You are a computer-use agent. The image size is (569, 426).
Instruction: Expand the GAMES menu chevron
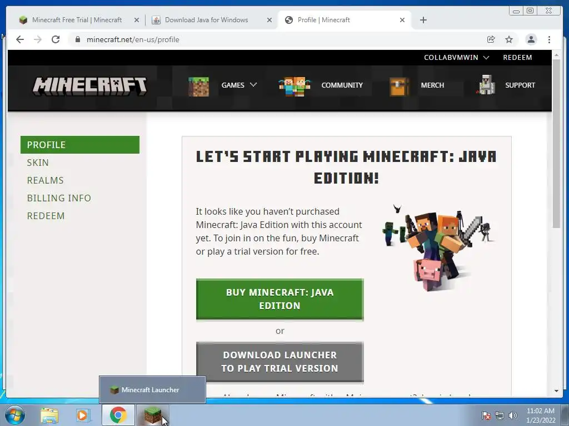[x=253, y=85]
